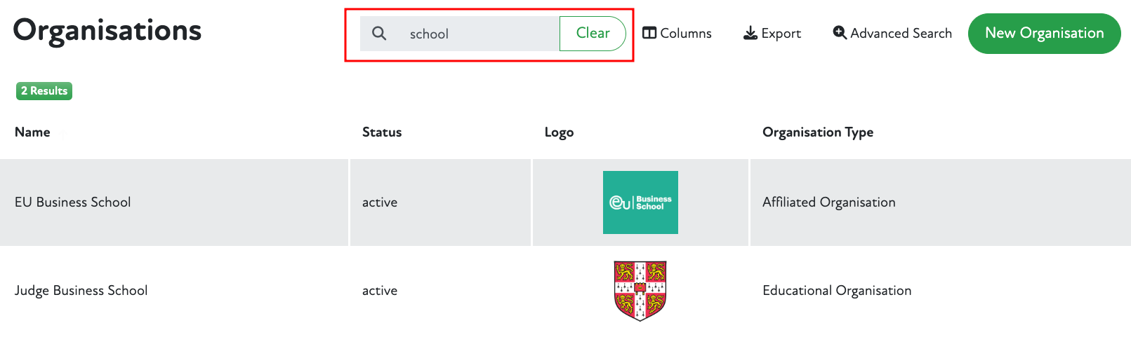
Task: Sort by Organisation Type column header
Action: point(818,132)
